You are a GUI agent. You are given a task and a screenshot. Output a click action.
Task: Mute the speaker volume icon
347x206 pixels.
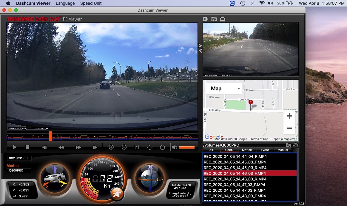click(x=174, y=147)
